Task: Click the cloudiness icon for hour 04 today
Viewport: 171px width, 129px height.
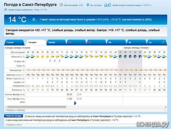Action: pyautogui.click(x=28, y=56)
